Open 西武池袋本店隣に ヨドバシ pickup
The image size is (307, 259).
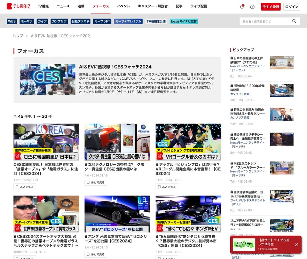[x=247, y=194]
